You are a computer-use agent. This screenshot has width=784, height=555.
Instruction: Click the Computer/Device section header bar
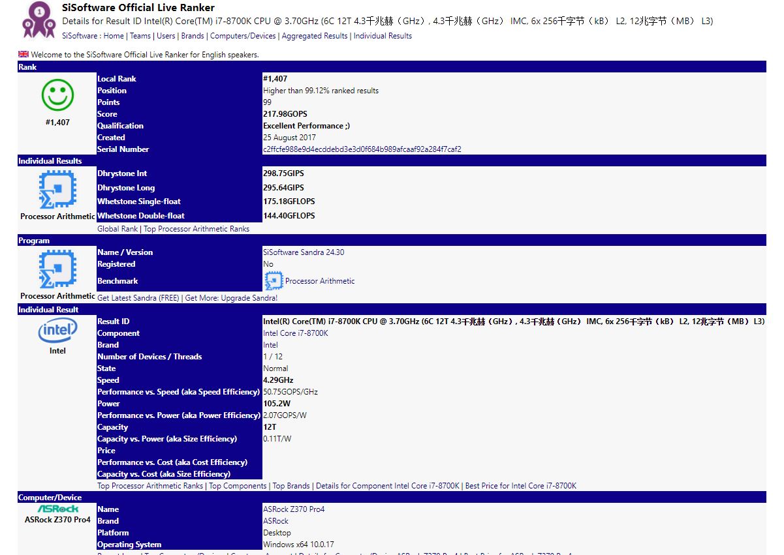(x=392, y=497)
